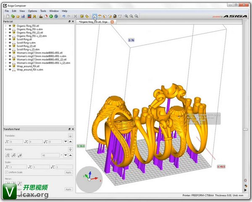
Task: Click the green Build start toolbar icon
Action: click(x=51, y=16)
